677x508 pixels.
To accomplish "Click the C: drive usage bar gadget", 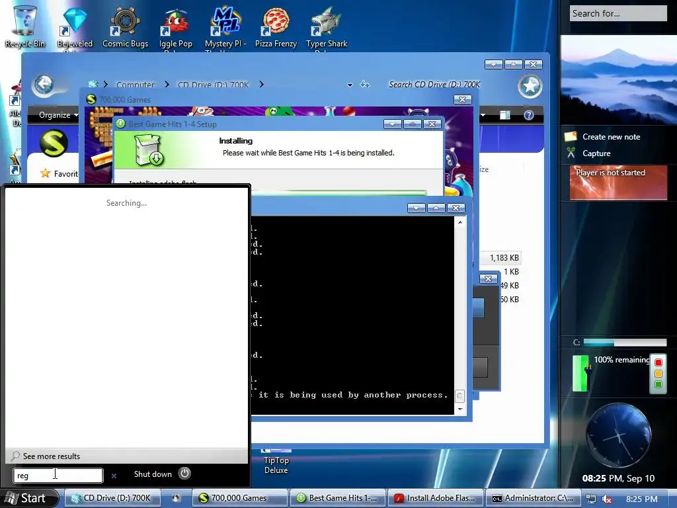I will click(x=625, y=342).
